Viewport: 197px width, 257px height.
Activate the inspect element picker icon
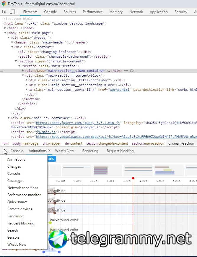click(4, 12)
